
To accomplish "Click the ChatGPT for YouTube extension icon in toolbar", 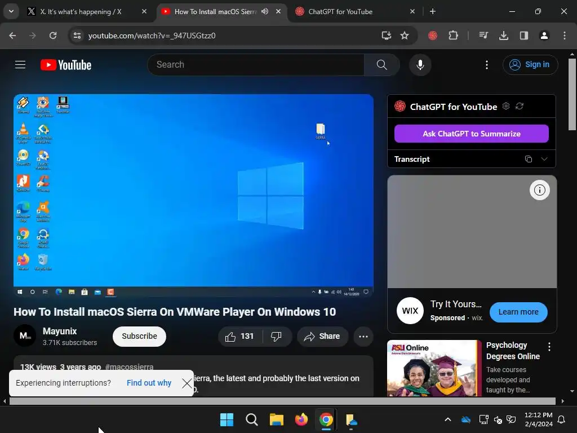I will click(433, 36).
